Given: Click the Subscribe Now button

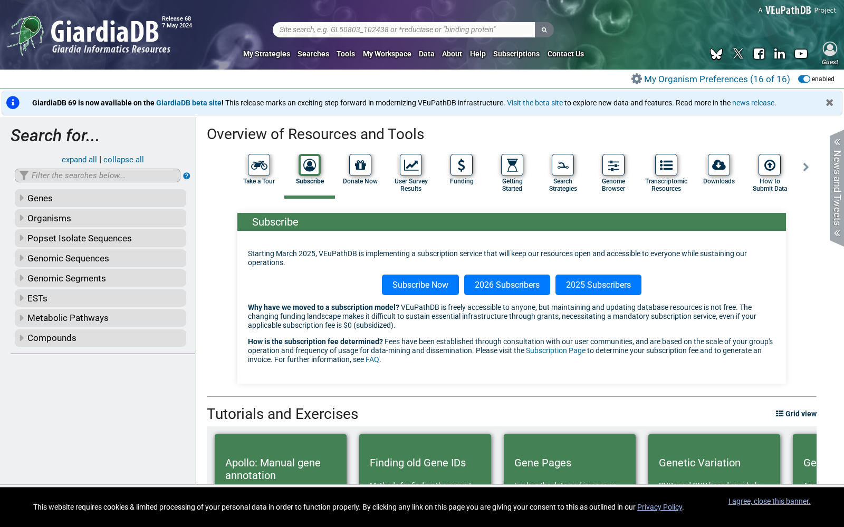Looking at the screenshot, I should click(420, 285).
